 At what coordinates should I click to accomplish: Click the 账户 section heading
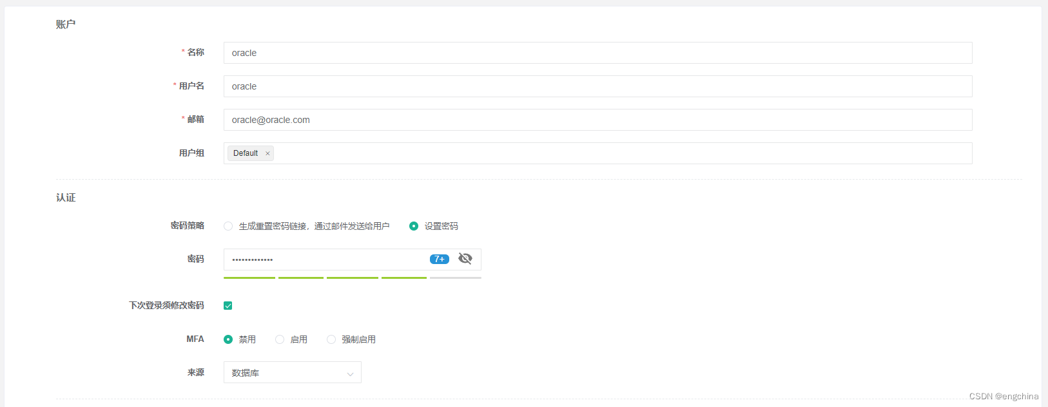66,24
